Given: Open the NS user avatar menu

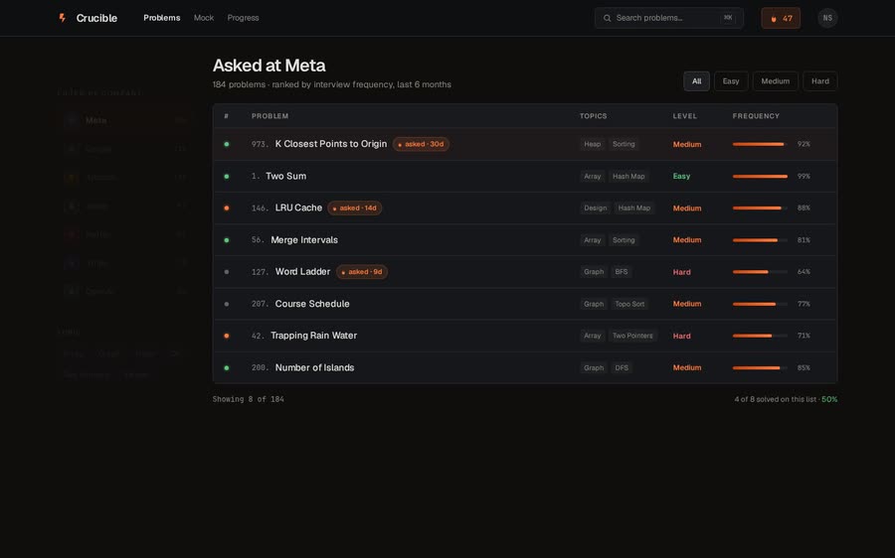Looking at the screenshot, I should pyautogui.click(x=827, y=18).
